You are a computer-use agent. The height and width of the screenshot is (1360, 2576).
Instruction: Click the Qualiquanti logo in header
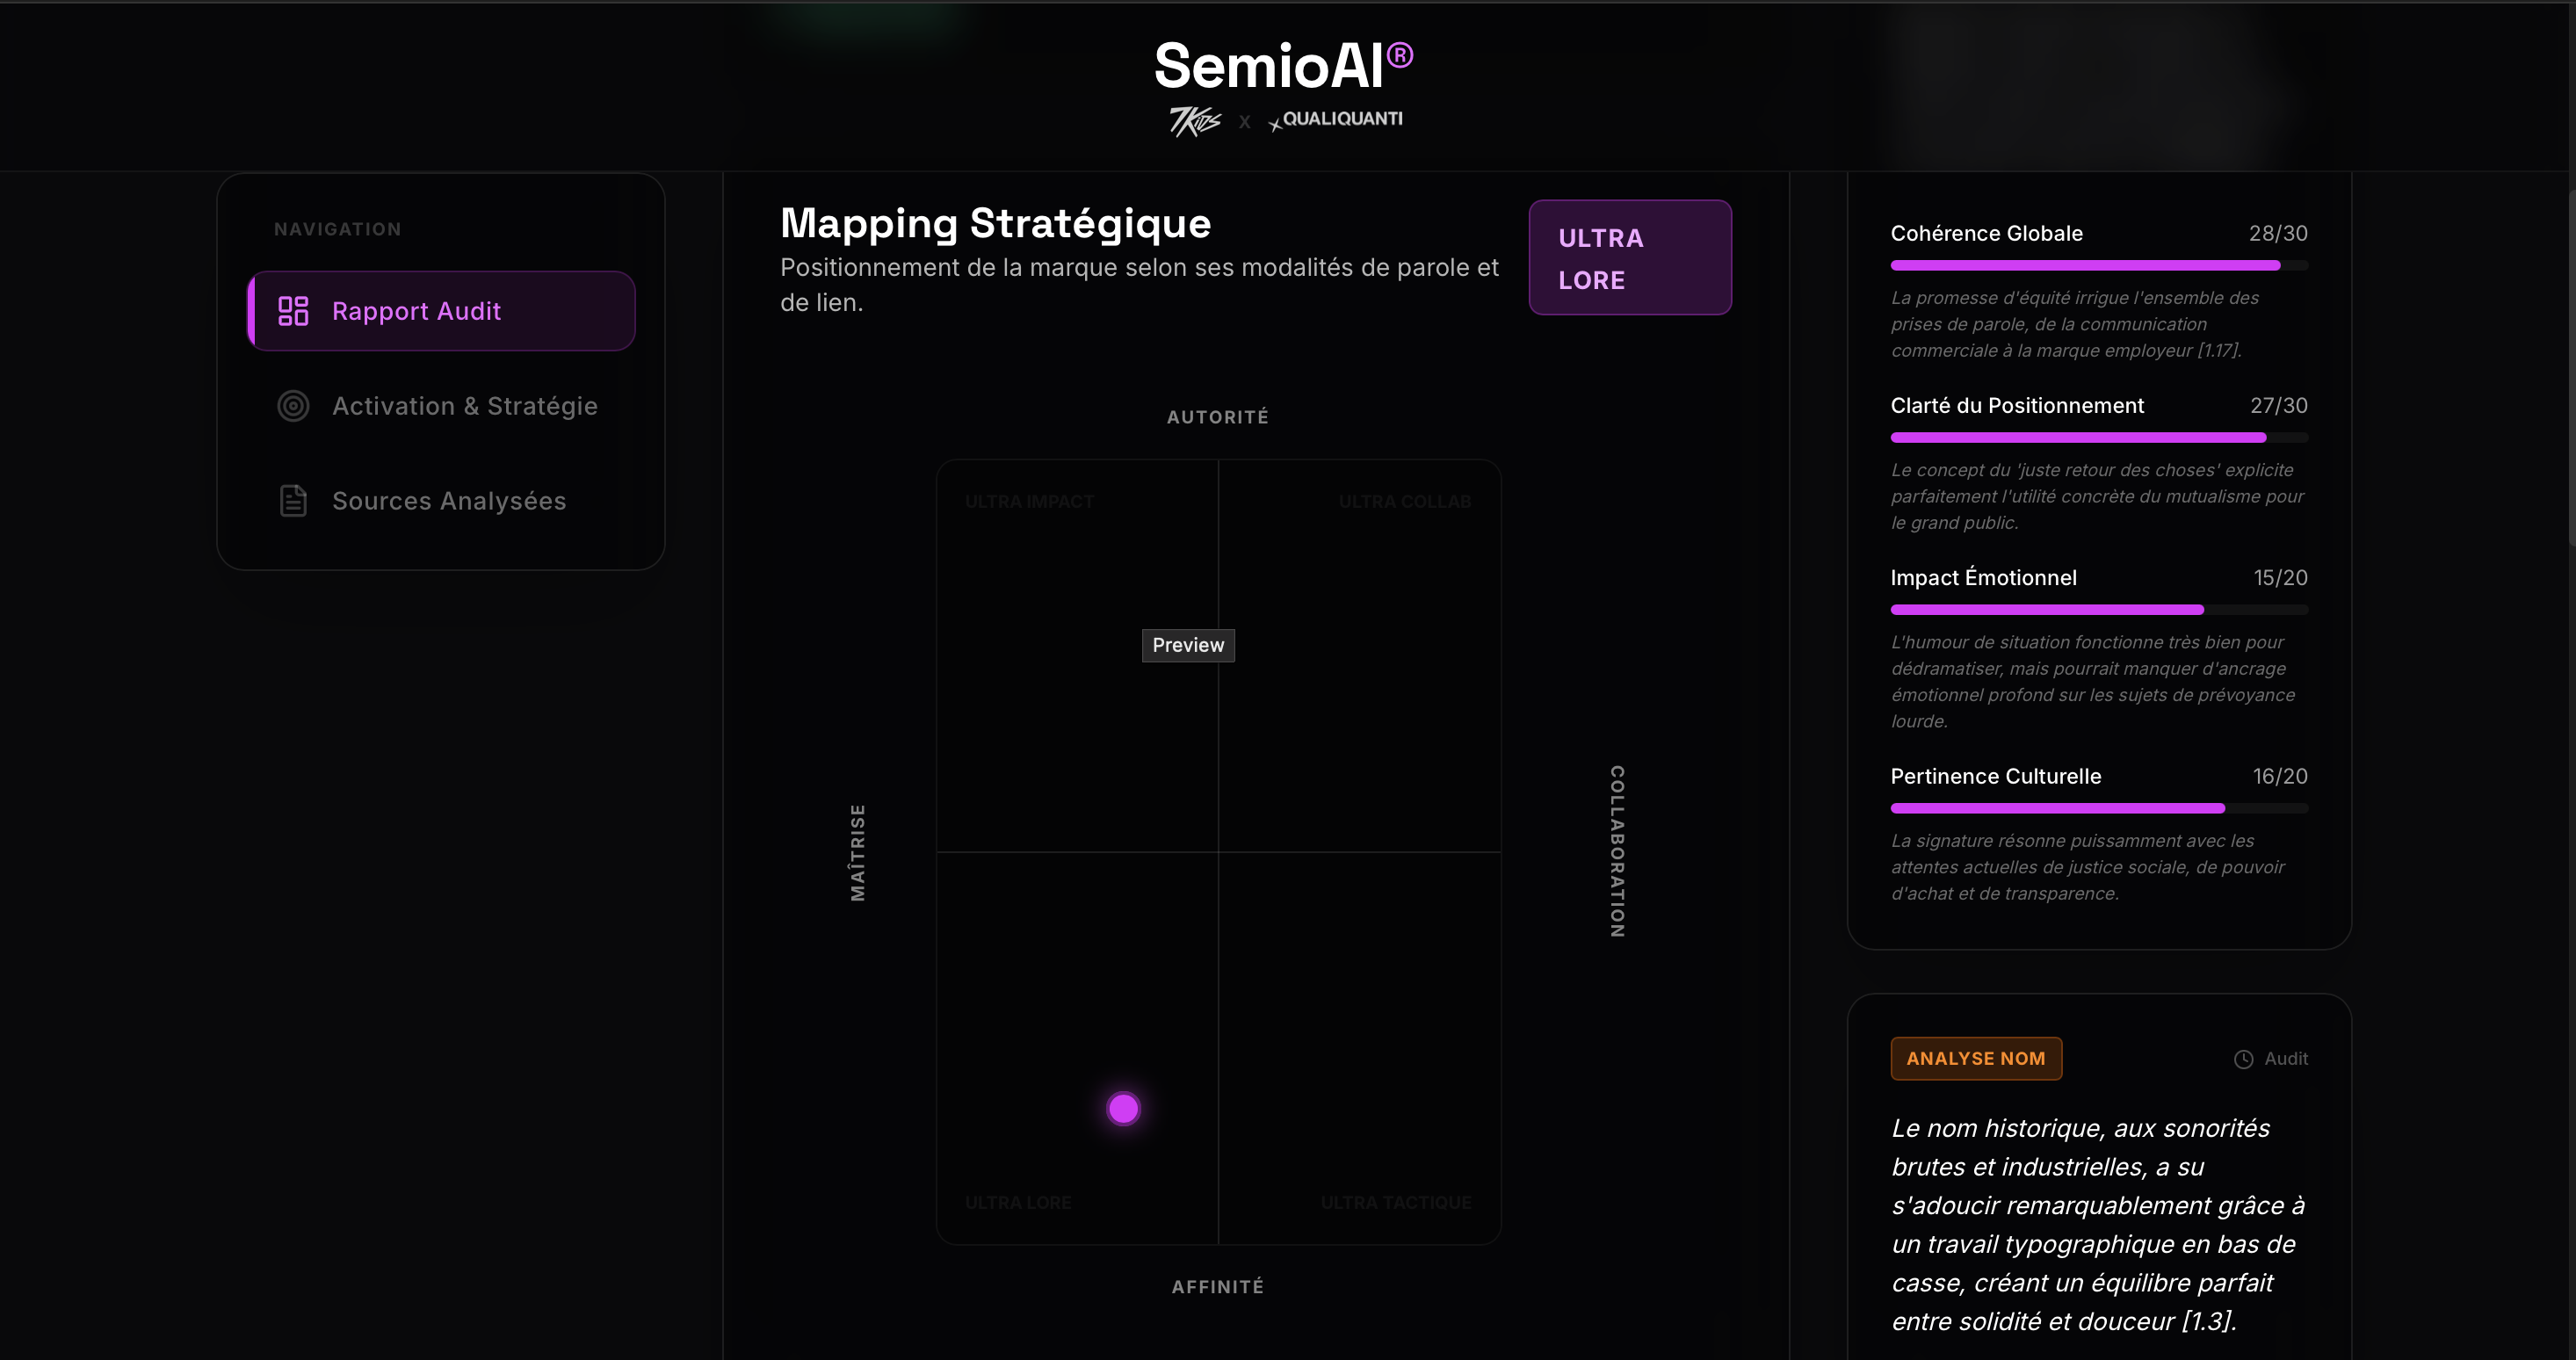[x=1336, y=119]
